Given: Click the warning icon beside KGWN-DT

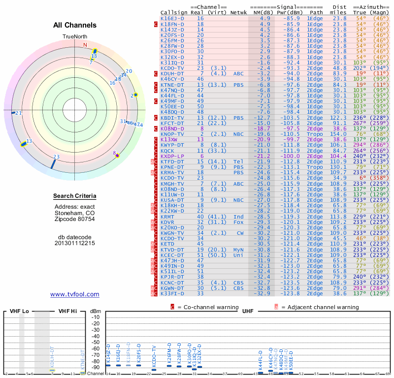Looking at the screenshot, I should pyautogui.click(x=154, y=288).
